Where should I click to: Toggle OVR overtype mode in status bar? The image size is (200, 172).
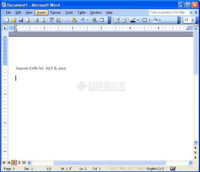[140, 169]
